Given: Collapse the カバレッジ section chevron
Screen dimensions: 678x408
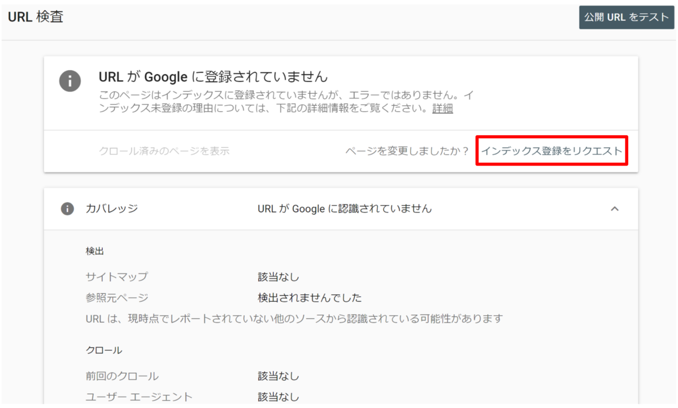Looking at the screenshot, I should [x=615, y=209].
